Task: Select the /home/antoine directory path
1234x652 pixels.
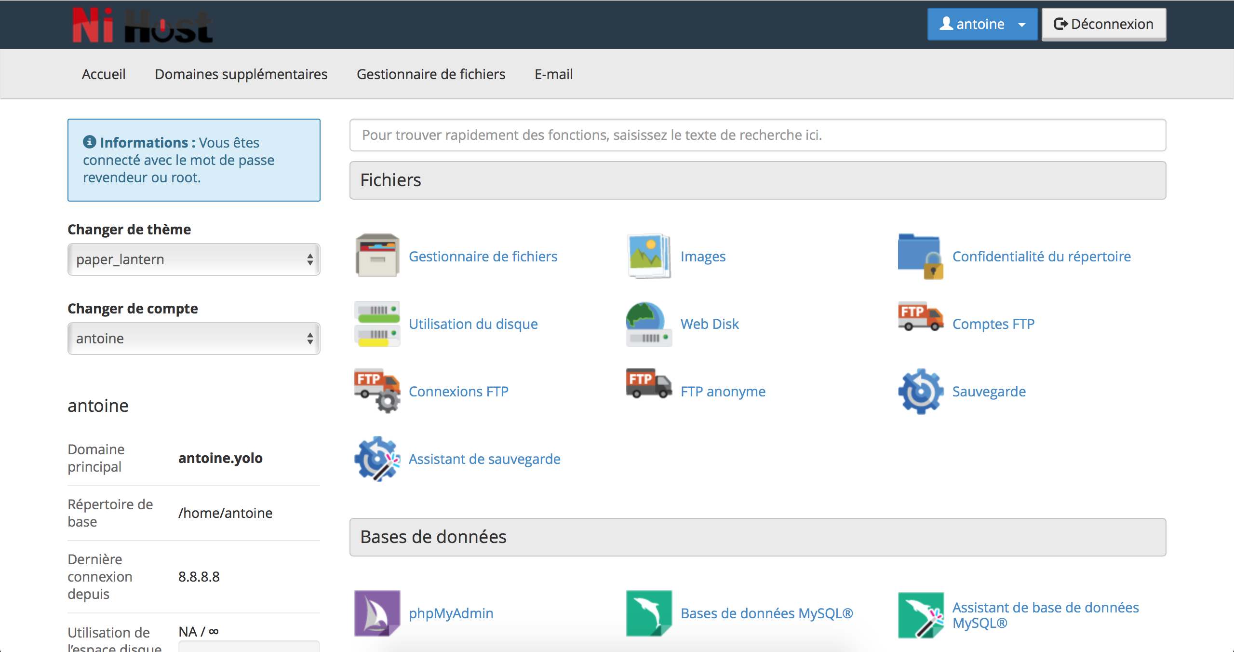Action: (225, 513)
